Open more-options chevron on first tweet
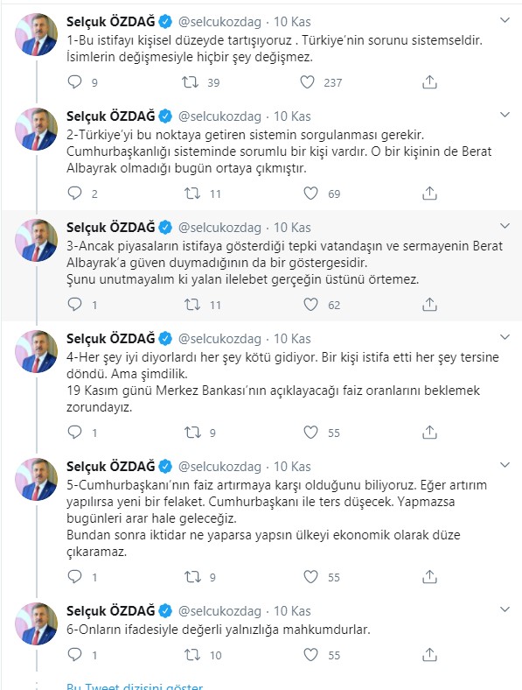Viewport: 522px width, 690px height. pos(505,20)
